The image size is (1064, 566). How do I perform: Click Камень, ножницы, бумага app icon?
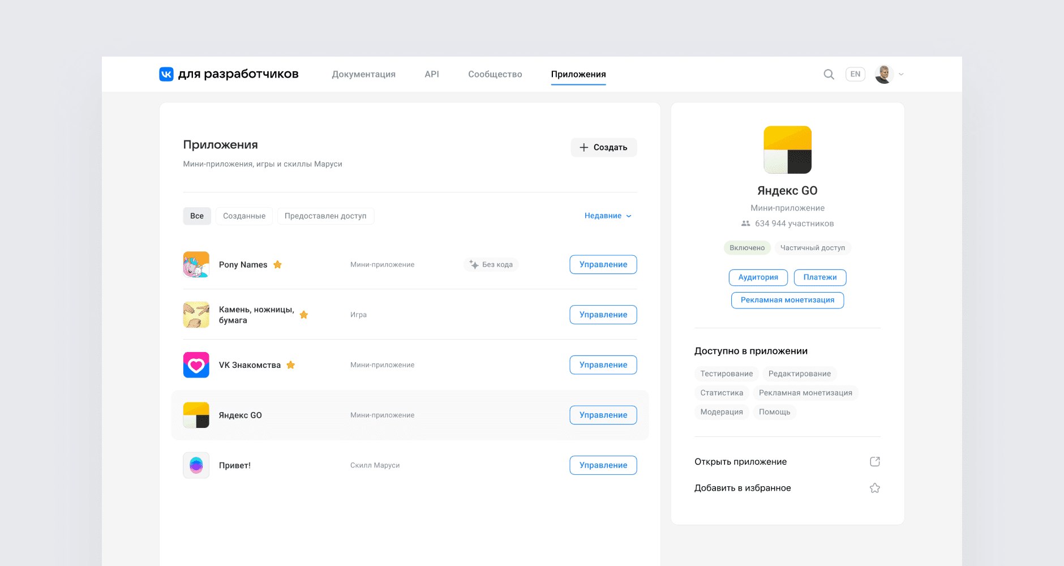click(x=196, y=315)
